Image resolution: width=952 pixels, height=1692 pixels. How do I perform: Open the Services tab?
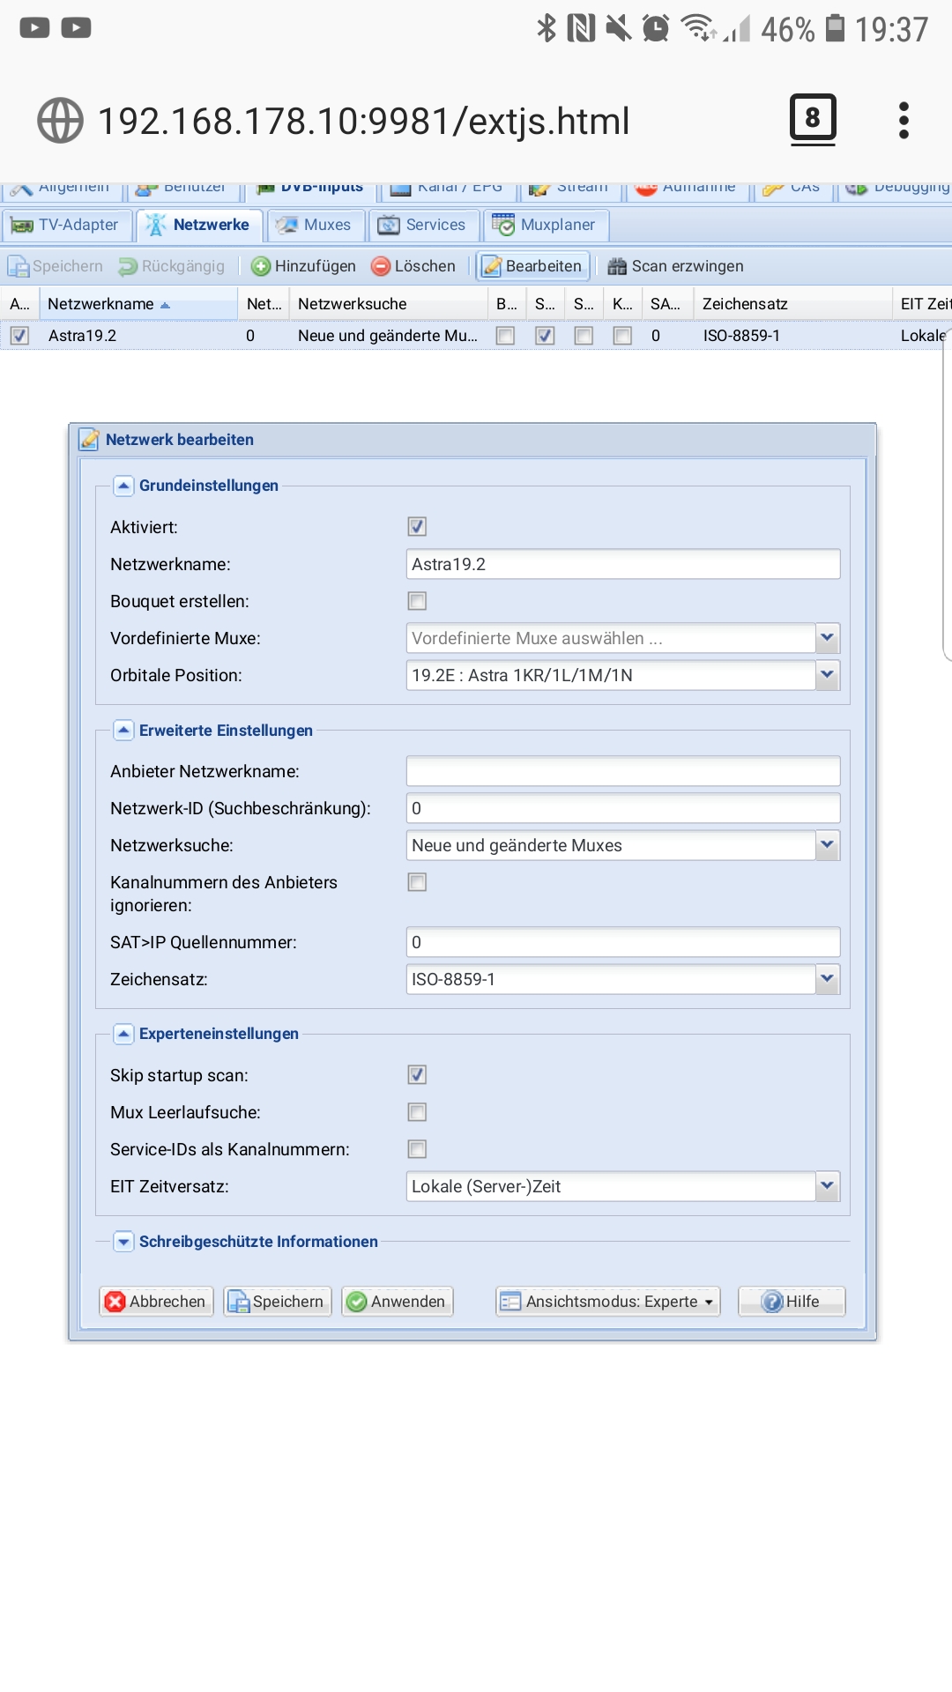coord(424,225)
